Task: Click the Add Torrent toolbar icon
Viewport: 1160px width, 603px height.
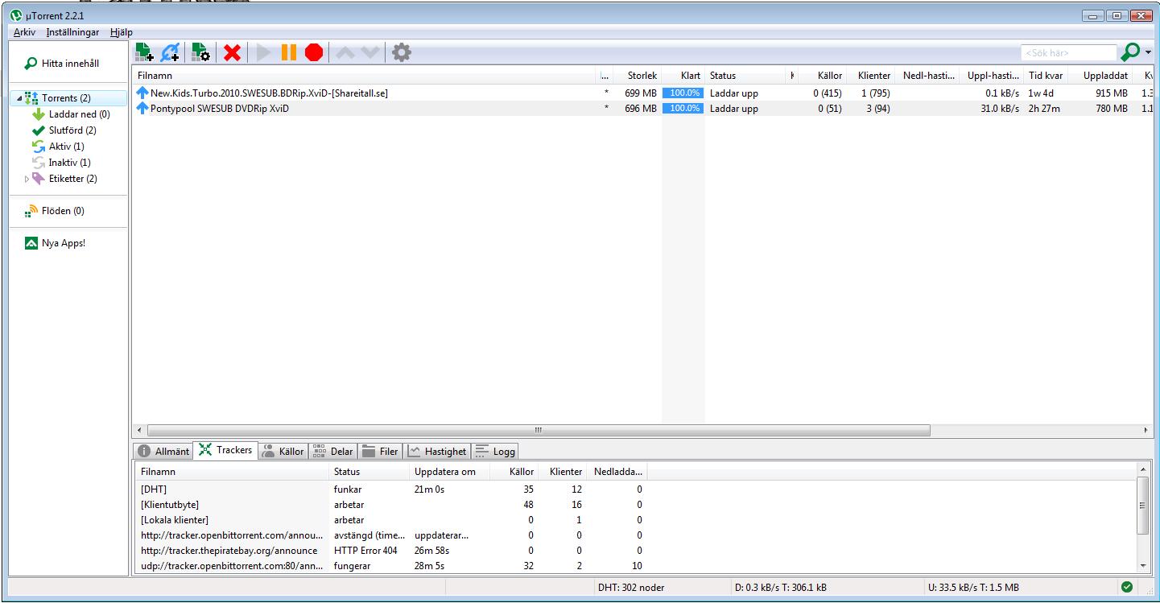Action: pos(145,52)
